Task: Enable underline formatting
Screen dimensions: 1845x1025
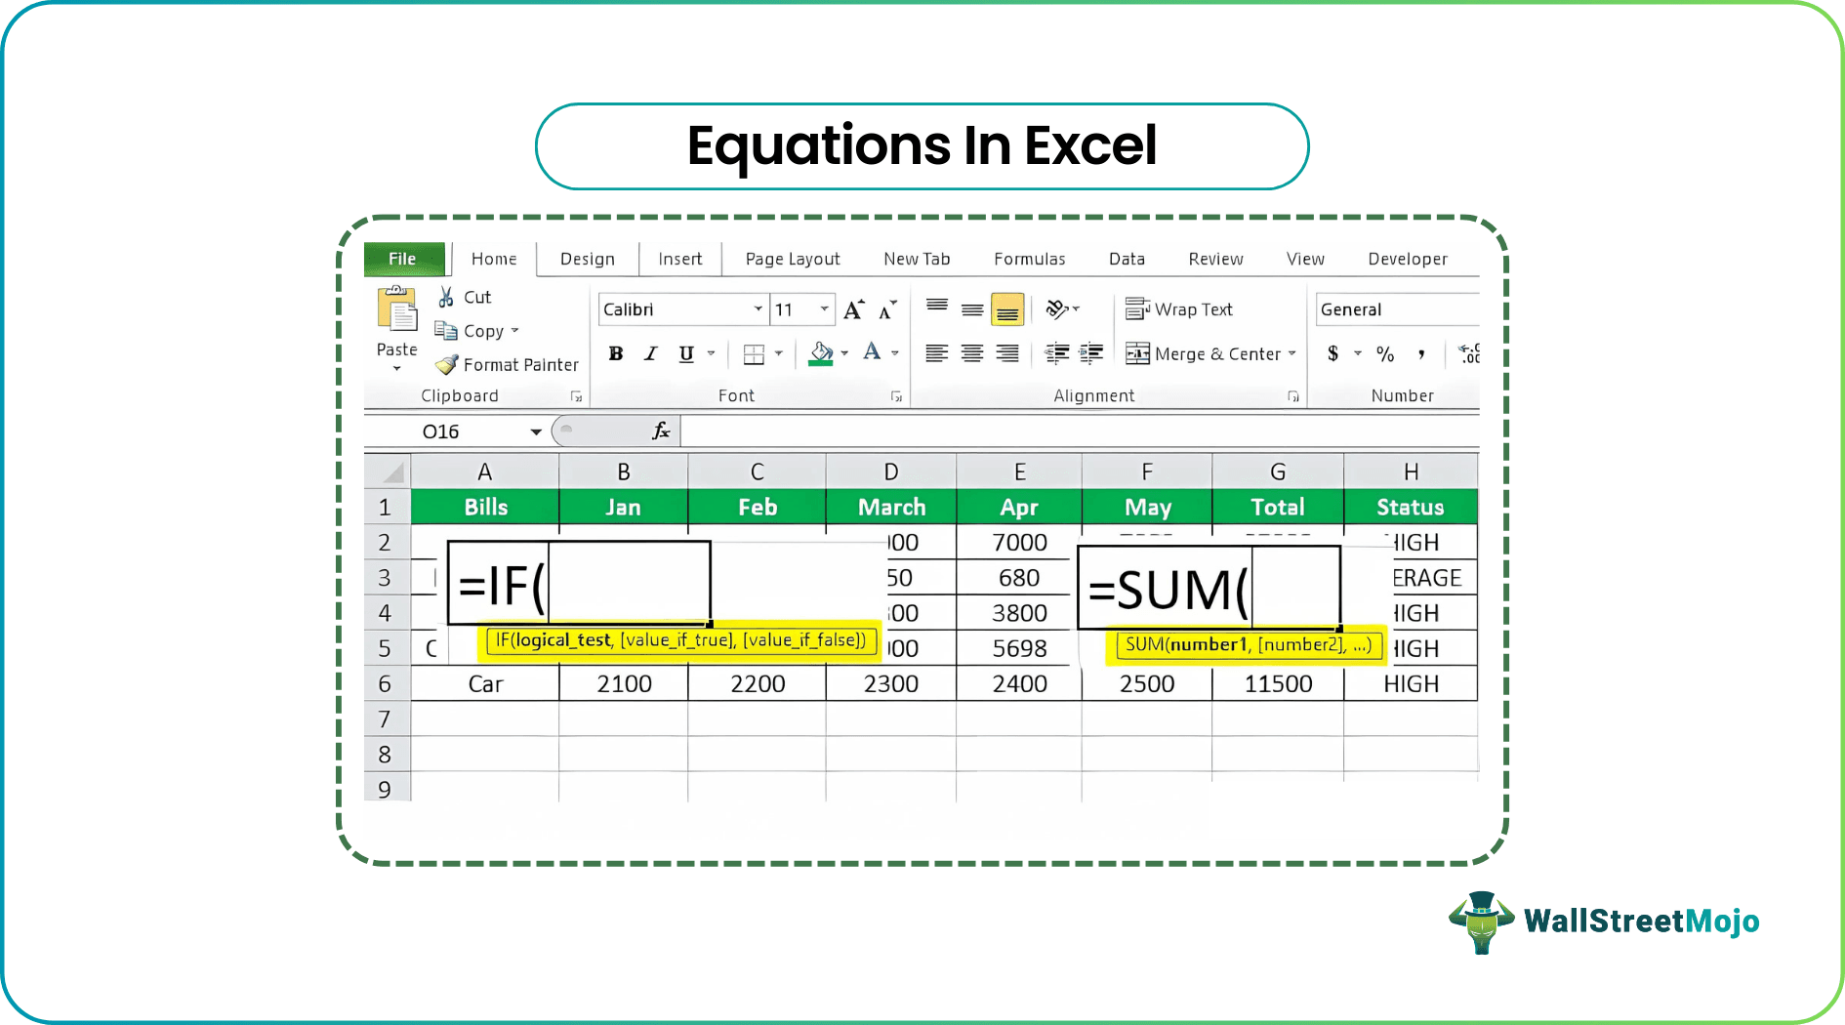Action: [x=687, y=353]
